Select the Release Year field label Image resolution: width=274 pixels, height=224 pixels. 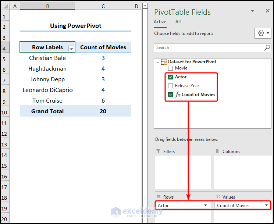tap(187, 86)
